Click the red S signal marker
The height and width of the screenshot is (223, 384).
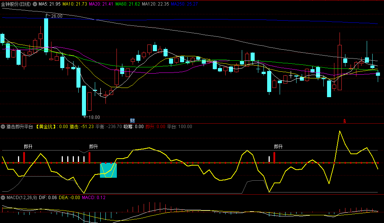345,121
